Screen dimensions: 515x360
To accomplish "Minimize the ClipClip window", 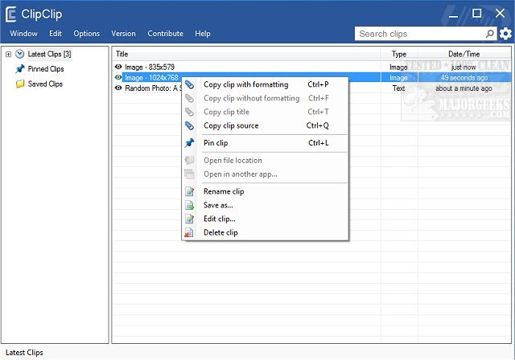I will tap(453, 14).
